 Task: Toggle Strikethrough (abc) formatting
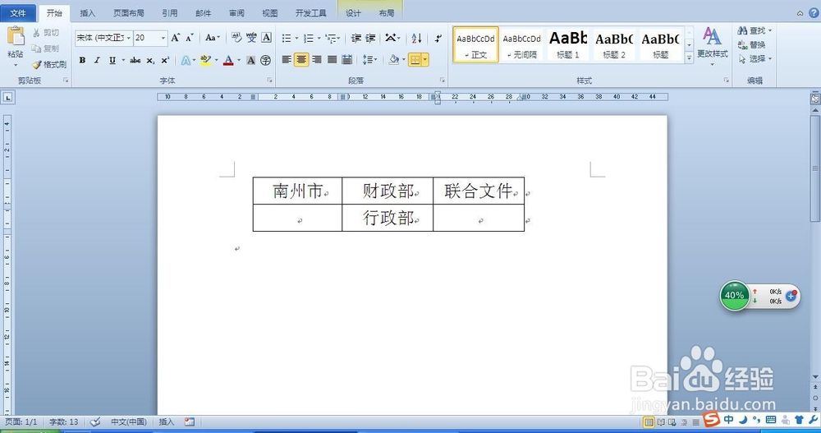(135, 60)
